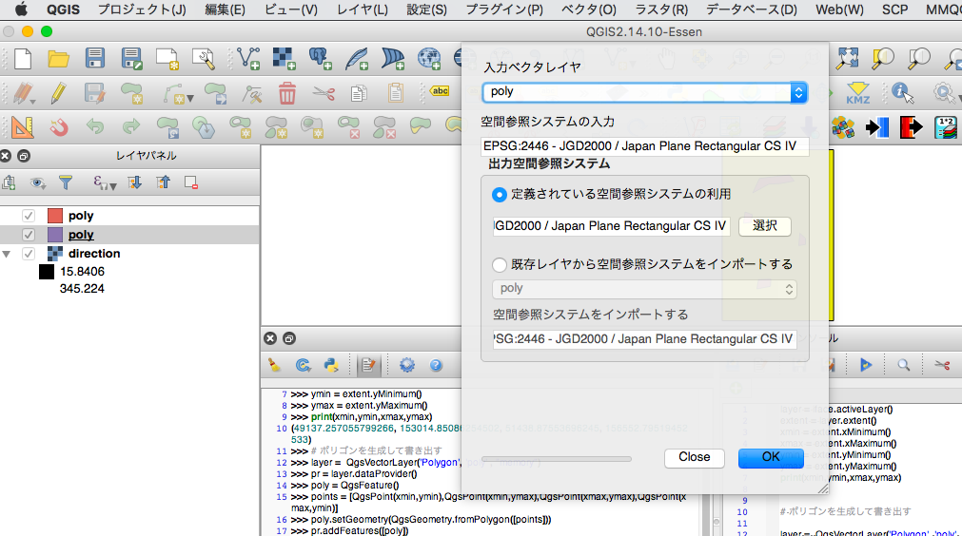Click the output CRS JGD2000 text field

tap(612, 226)
